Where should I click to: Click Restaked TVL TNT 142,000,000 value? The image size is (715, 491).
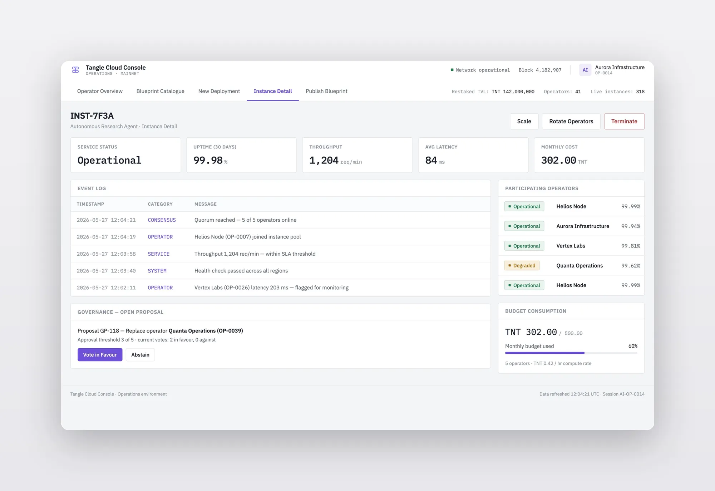(513, 92)
